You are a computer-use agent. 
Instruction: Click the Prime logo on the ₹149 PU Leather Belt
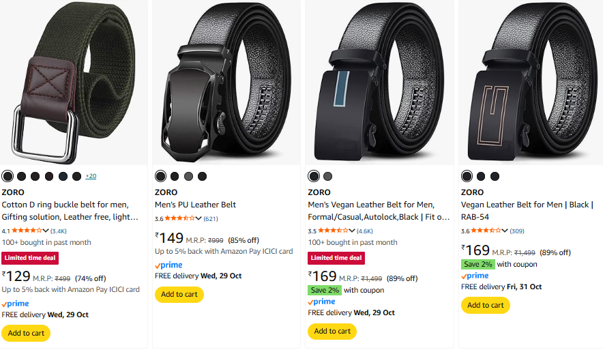point(169,265)
